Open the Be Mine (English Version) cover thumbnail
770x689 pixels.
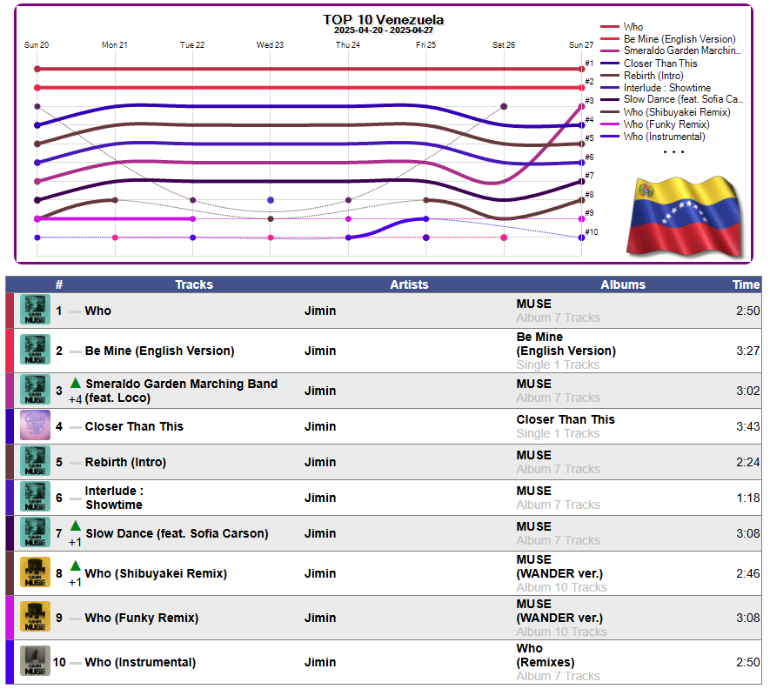coord(35,349)
